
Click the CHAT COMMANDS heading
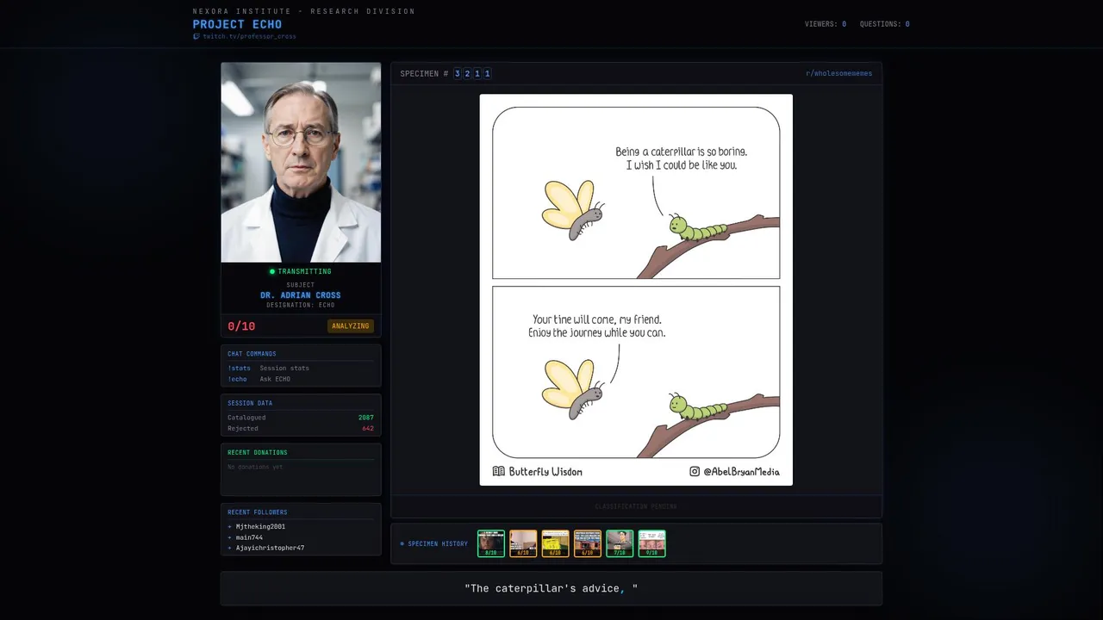[252, 354]
